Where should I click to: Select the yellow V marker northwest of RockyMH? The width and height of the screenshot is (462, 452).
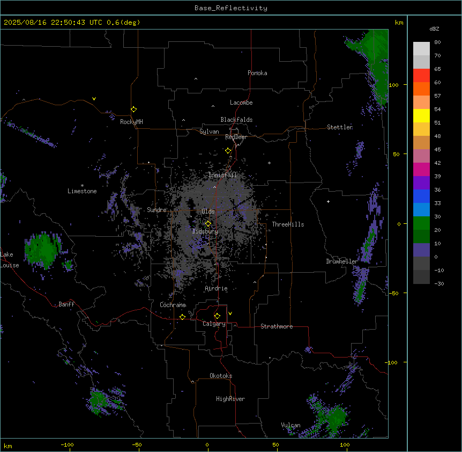tap(94, 99)
